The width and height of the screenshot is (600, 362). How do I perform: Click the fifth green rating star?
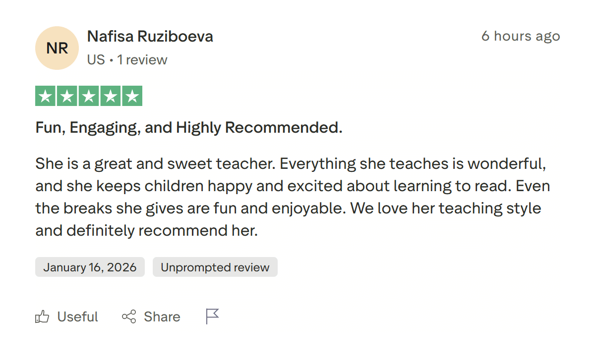coord(132,96)
